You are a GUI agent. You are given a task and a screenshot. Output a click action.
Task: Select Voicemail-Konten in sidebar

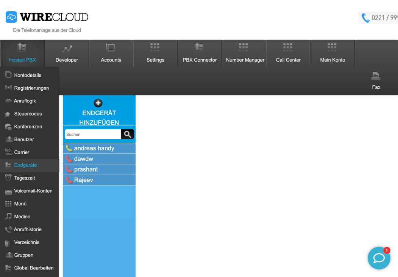click(x=33, y=191)
